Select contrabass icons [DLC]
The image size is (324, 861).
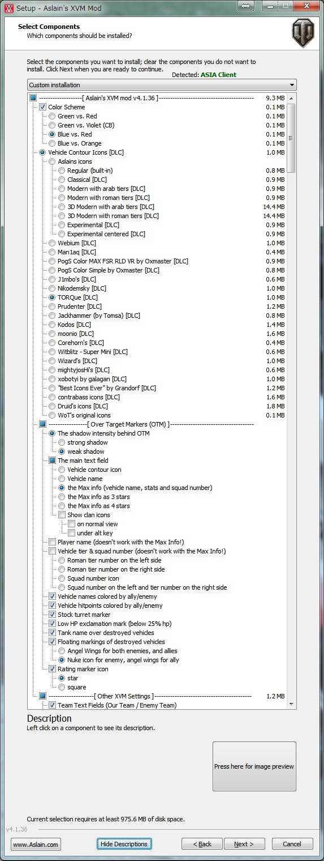pos(52,397)
